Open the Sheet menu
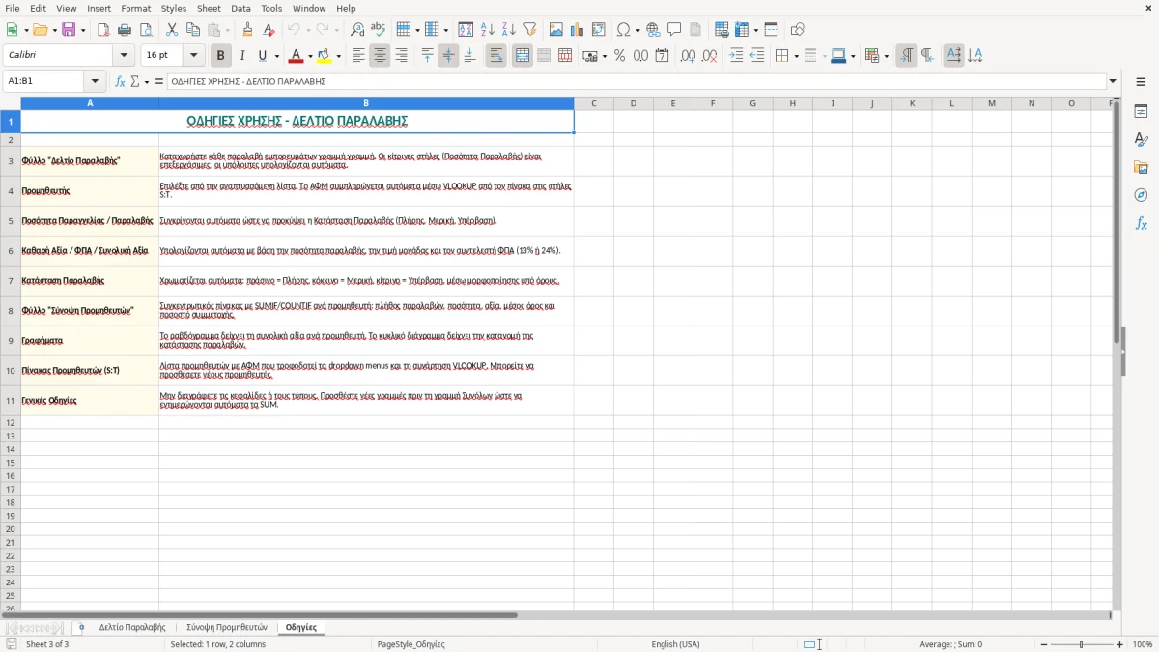The width and height of the screenshot is (1159, 652). tap(209, 8)
